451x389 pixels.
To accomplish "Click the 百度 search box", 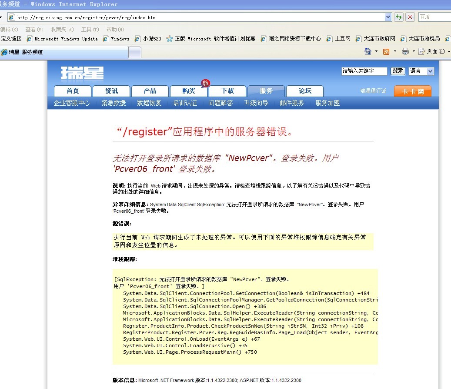I will pyautogui.click(x=434, y=17).
